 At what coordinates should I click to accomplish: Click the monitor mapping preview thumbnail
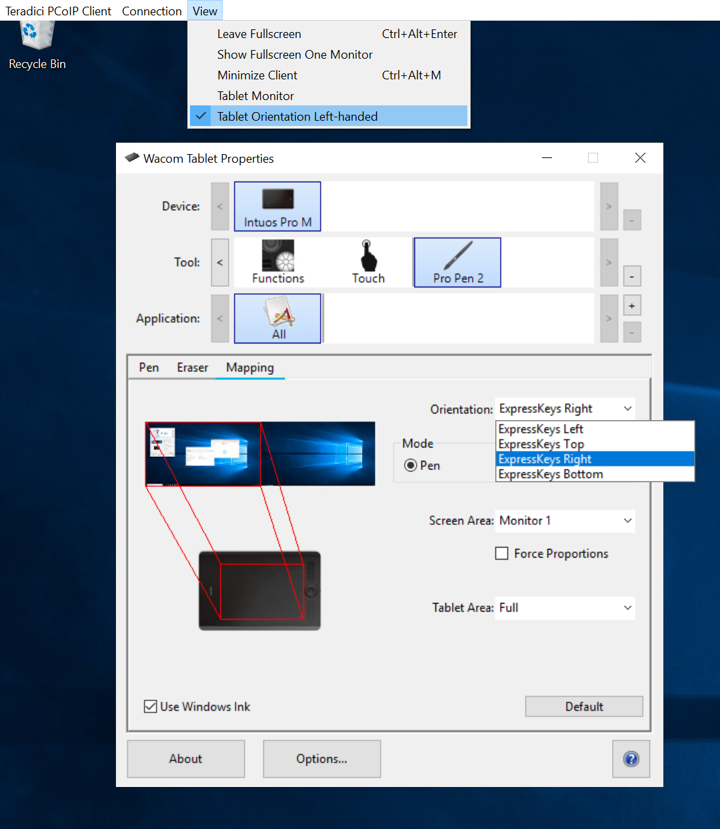(260, 454)
